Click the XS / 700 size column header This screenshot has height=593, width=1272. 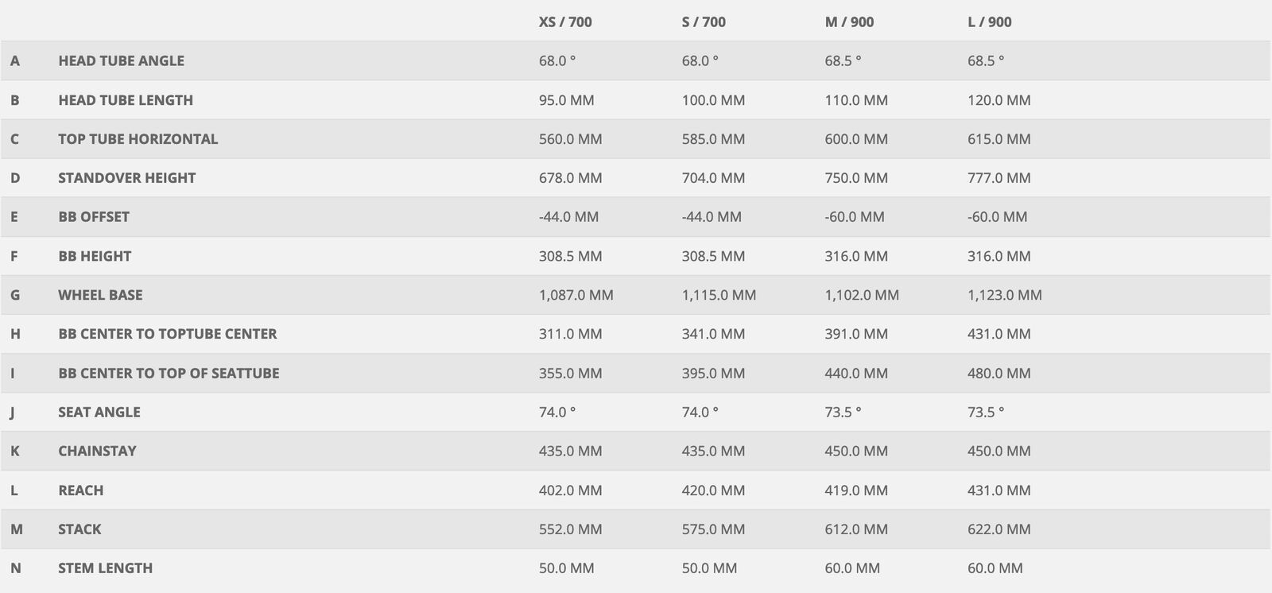[x=565, y=22]
